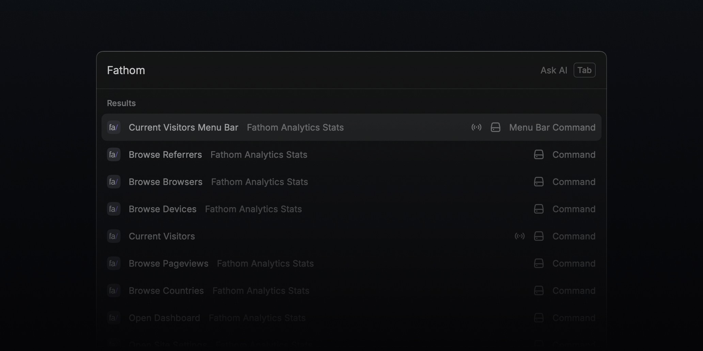Viewport: 703px width, 351px height.
Task: Click the fa/ icon beside Browse Browsers
Action: [x=113, y=182]
